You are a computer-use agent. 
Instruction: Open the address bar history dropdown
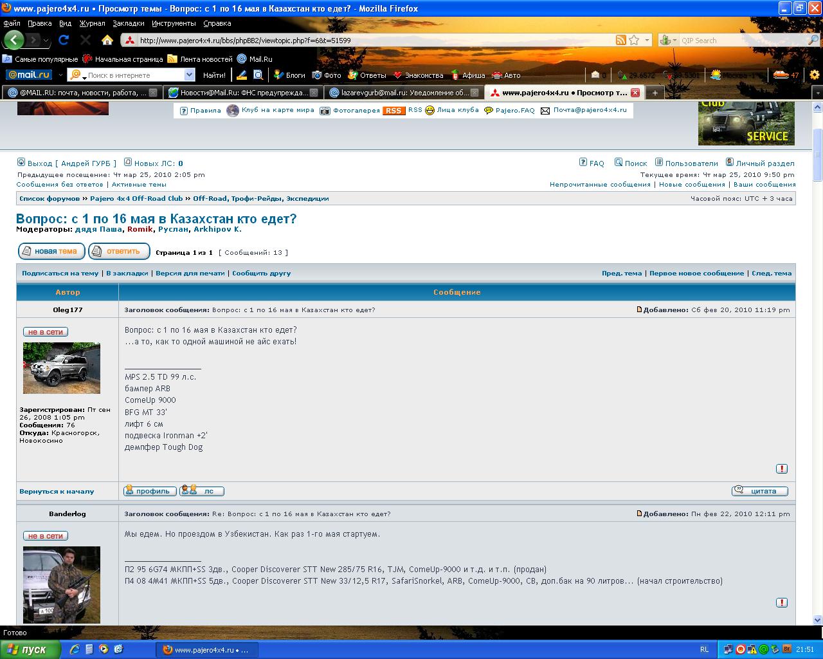click(x=647, y=40)
